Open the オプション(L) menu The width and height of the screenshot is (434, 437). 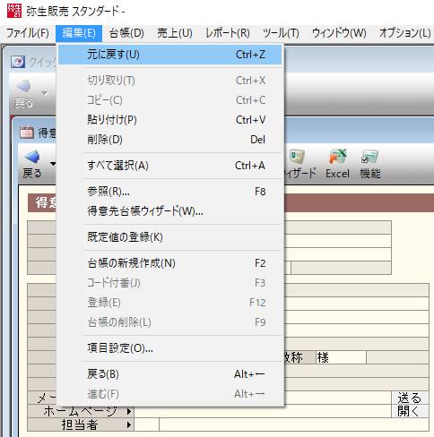(405, 33)
